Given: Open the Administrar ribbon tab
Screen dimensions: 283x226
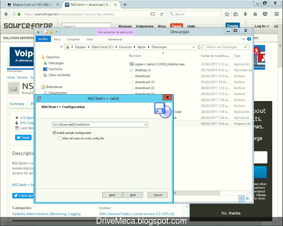Looking at the screenshot, I should [x=115, y=39].
